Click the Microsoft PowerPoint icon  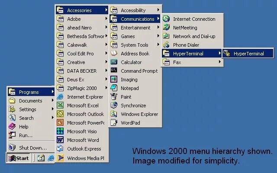[x=60, y=123]
